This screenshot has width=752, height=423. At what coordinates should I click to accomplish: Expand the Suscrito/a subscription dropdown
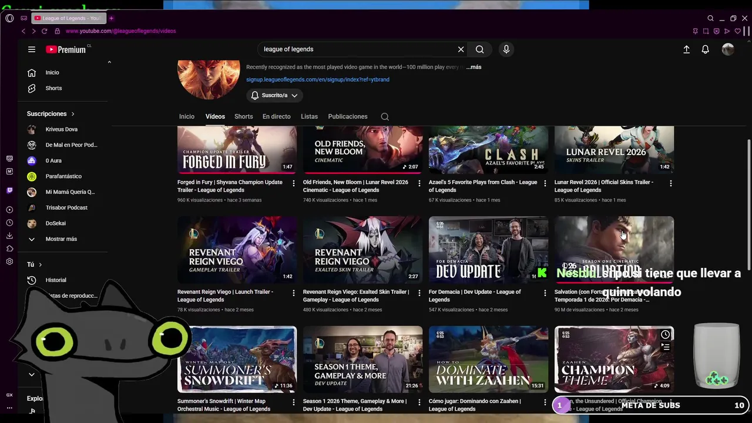pos(274,95)
